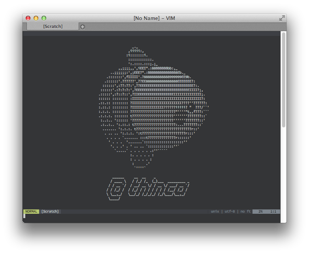Click the 1:1 cursor position indicator
The height and width of the screenshot is (254, 309).
pyautogui.click(x=273, y=211)
